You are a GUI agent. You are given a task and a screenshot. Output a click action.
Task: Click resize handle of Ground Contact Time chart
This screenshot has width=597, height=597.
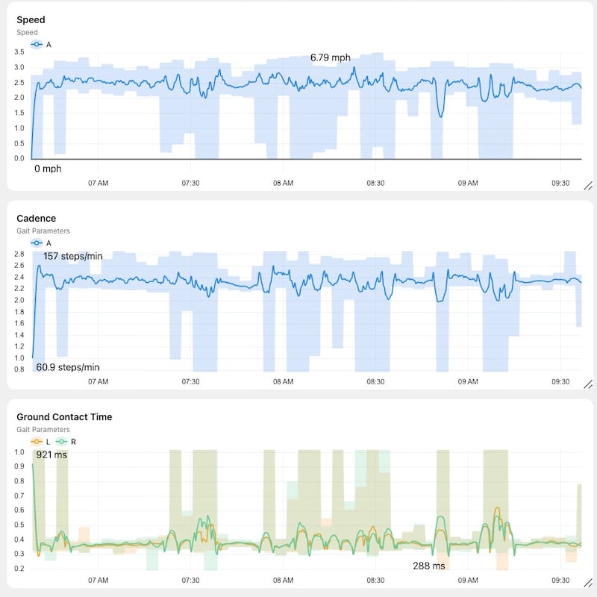(588, 583)
